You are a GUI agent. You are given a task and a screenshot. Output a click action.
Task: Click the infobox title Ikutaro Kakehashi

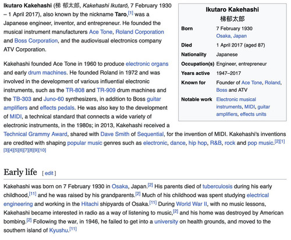[x=232, y=9]
